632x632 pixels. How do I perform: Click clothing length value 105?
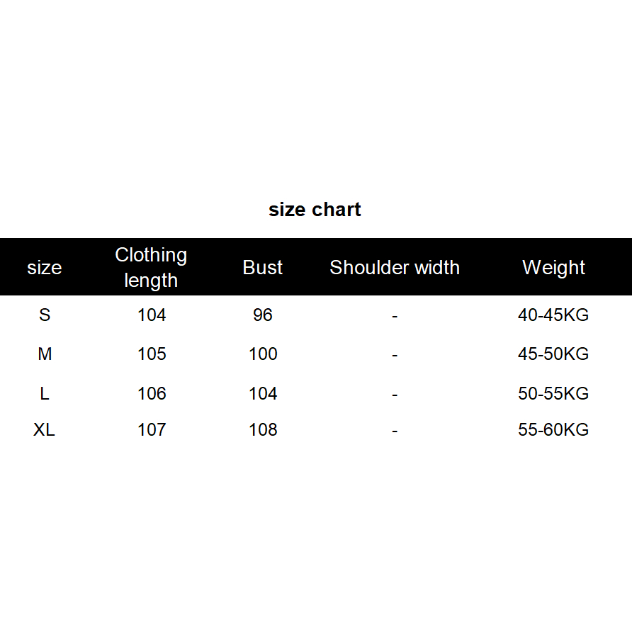click(152, 354)
